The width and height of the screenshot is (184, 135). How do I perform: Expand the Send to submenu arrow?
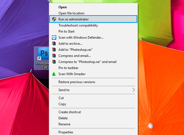point(134,90)
